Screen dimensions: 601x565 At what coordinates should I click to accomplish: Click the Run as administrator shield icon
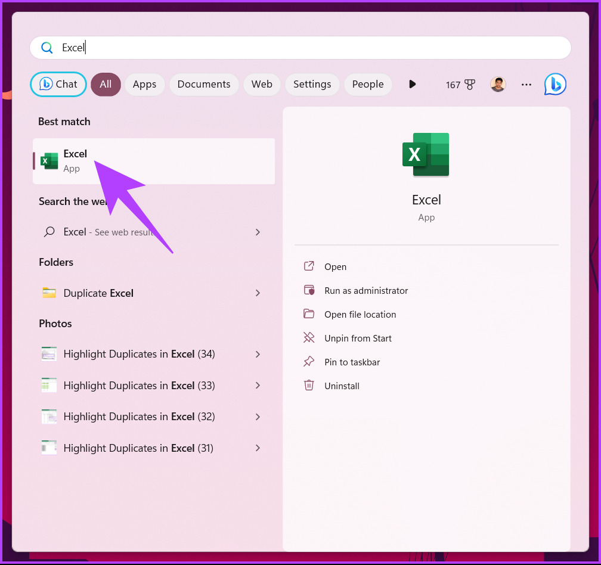coord(309,290)
